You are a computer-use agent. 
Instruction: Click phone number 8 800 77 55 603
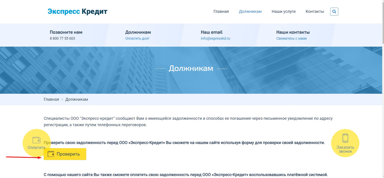pyautogui.click(x=62, y=39)
